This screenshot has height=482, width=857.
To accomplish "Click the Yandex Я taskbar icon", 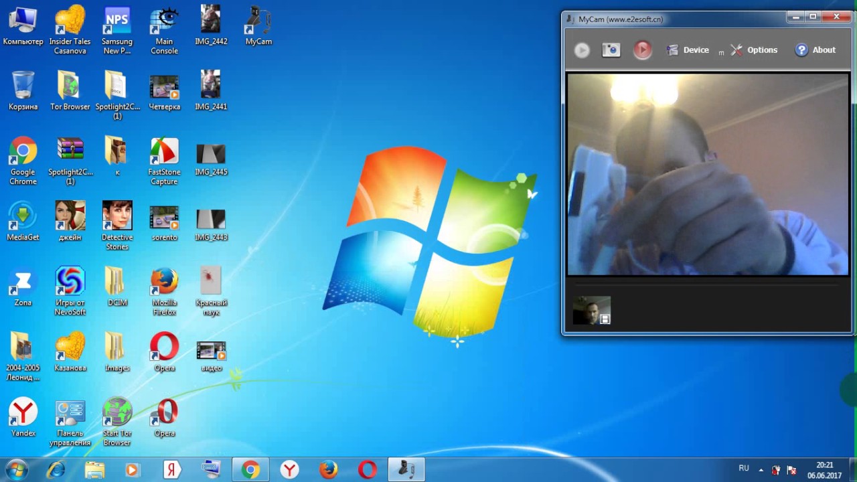I will click(x=172, y=470).
